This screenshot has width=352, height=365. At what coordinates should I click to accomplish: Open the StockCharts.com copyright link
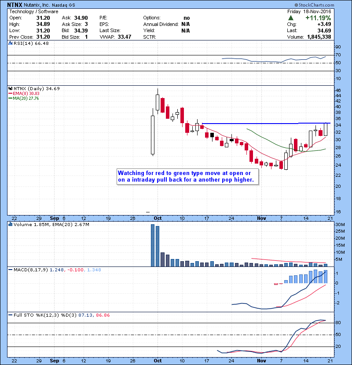coord(314,5)
